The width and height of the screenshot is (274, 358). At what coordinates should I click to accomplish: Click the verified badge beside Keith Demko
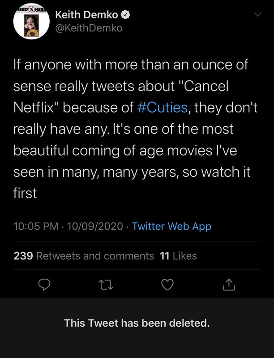click(127, 15)
